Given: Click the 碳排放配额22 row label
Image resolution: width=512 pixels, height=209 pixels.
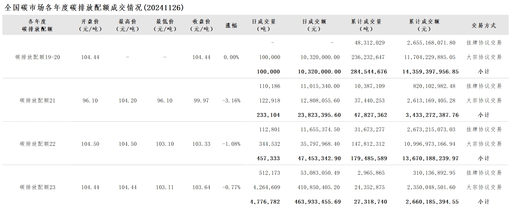Looking at the screenshot, I should [x=38, y=144].
